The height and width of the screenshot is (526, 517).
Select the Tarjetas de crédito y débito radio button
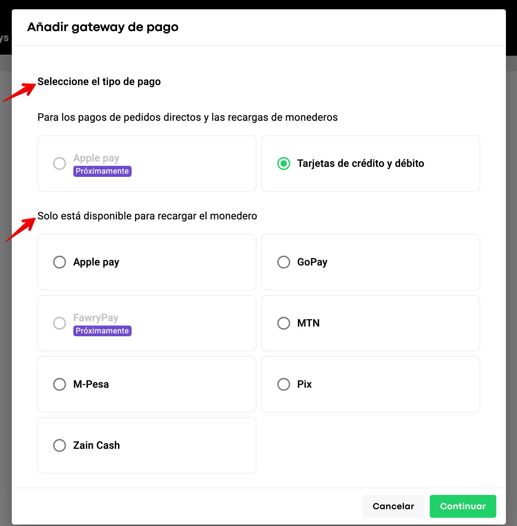pos(284,164)
